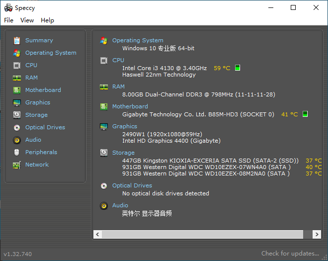328x261 pixels.
Task: Click the horizontal scrollbar left arrow
Action: click(x=98, y=234)
